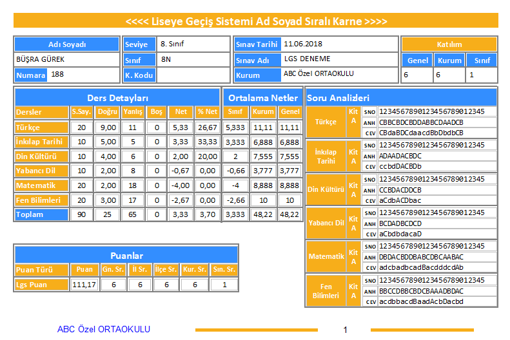Click the score value '111,17'
Viewport: 510px width, 340px height.
tap(84, 285)
